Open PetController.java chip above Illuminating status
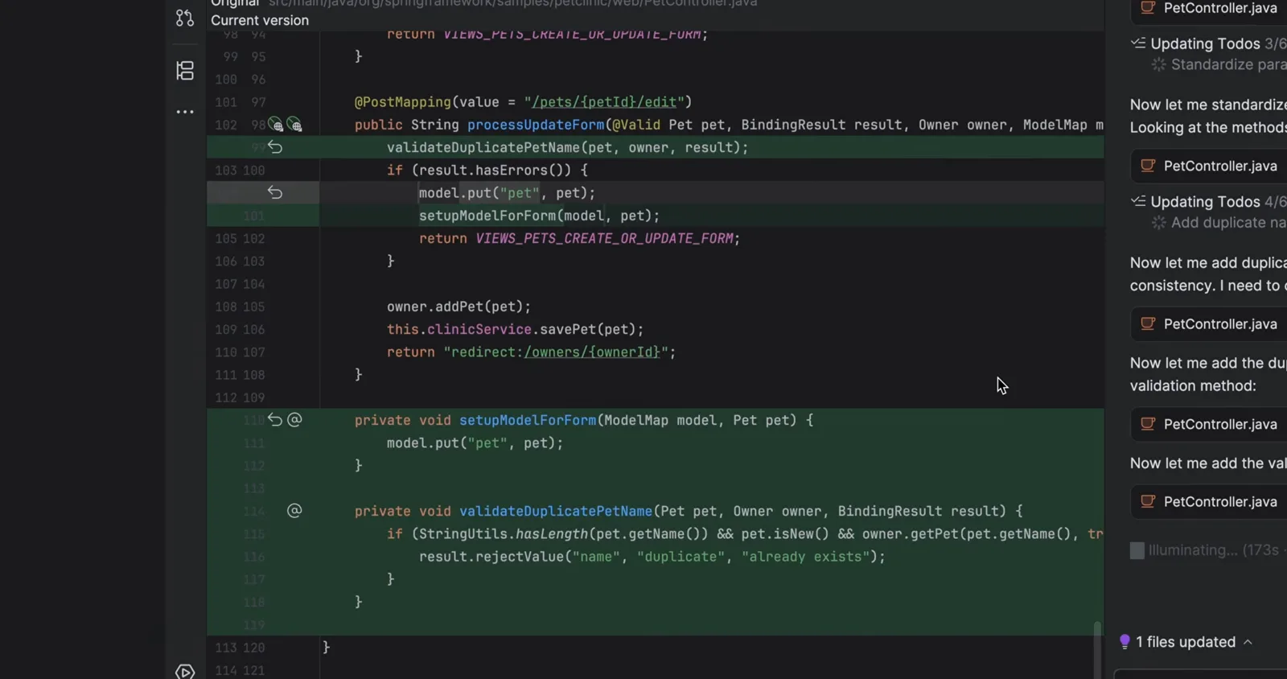This screenshot has height=679, width=1287. point(1209,502)
